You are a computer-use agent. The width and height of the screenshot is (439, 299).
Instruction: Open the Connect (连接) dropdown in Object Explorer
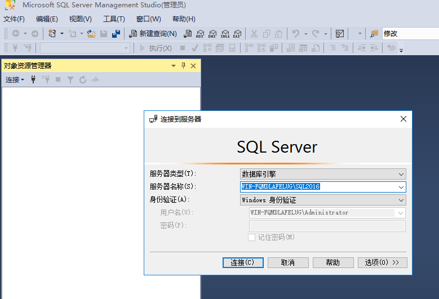click(x=15, y=80)
